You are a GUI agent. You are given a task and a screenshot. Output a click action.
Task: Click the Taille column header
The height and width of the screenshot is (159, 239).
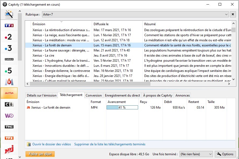216,102
